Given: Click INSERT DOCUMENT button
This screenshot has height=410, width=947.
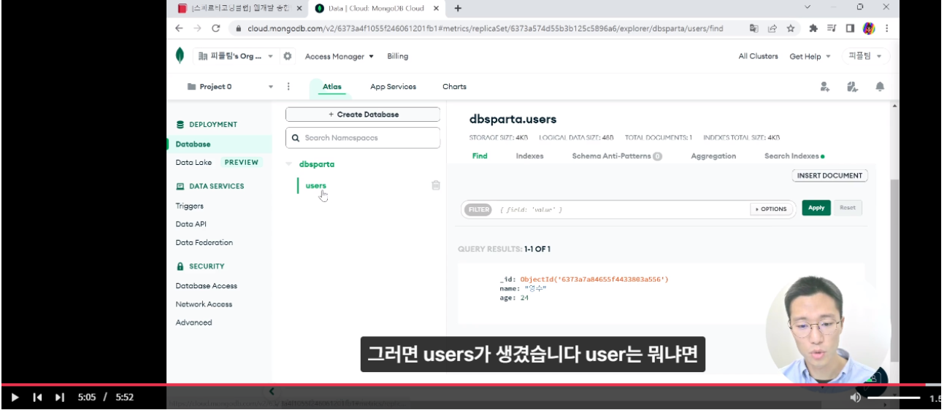Looking at the screenshot, I should (x=830, y=175).
